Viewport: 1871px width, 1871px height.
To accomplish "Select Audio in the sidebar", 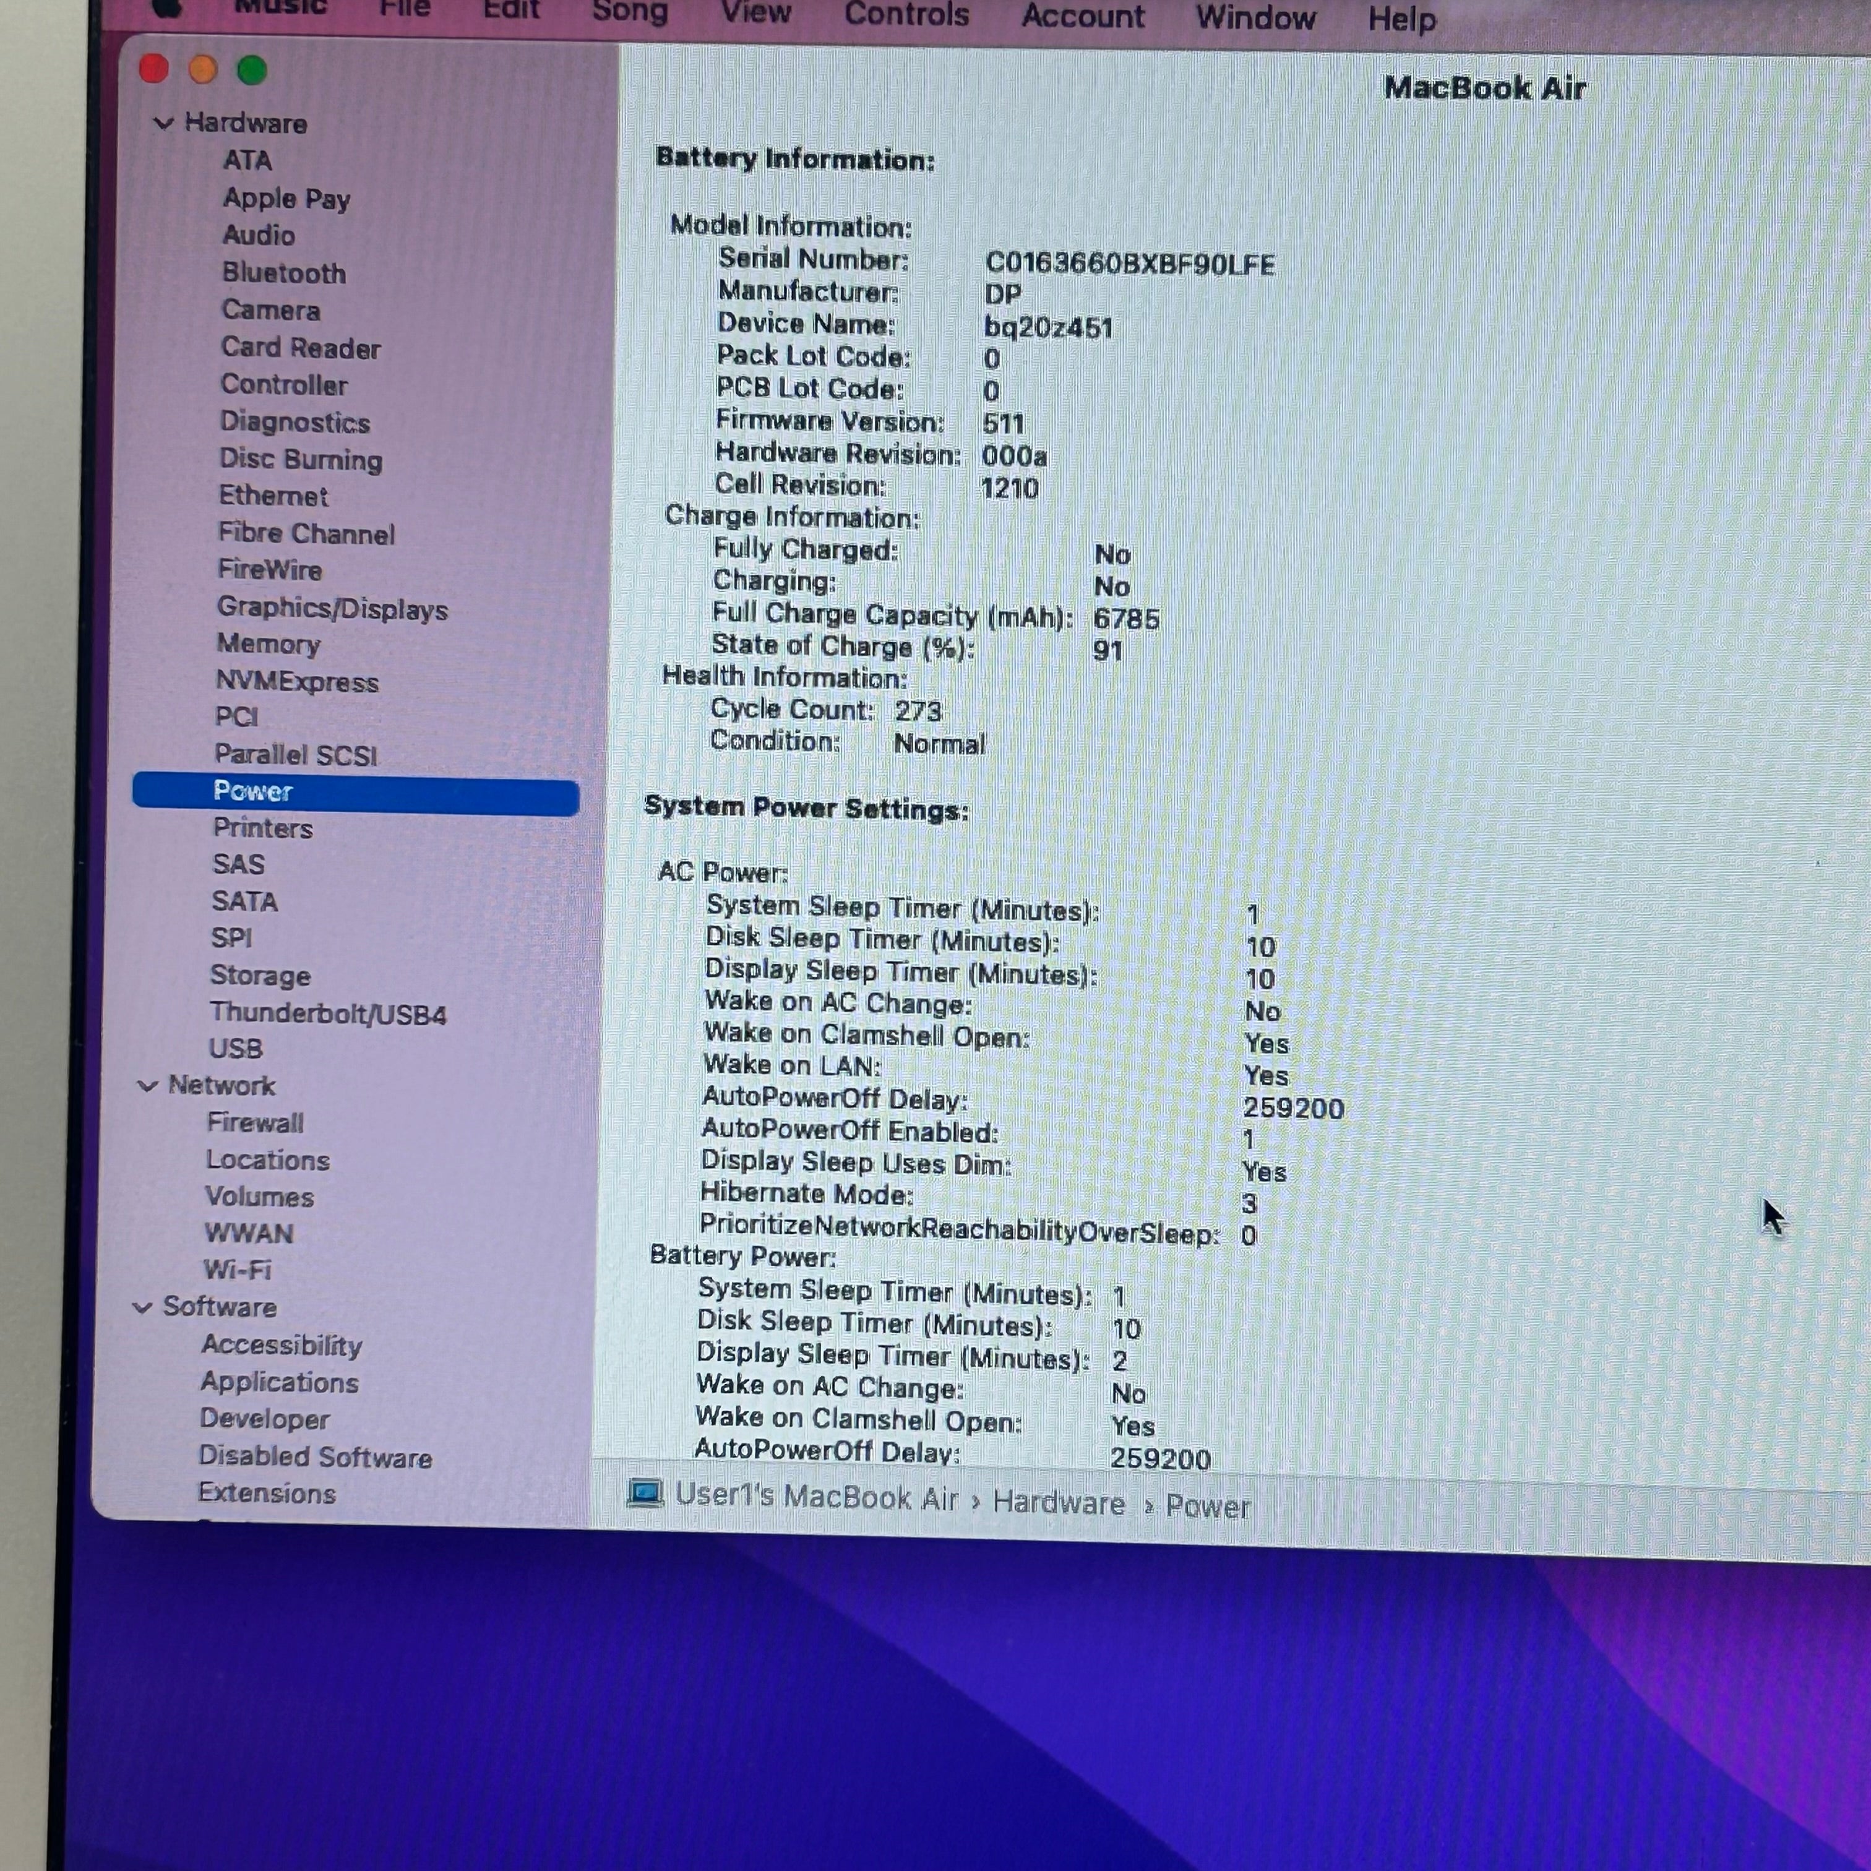I will (x=259, y=235).
